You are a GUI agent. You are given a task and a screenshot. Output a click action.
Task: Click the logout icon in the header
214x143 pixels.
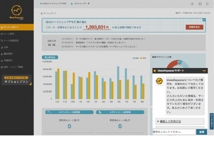point(208,4)
